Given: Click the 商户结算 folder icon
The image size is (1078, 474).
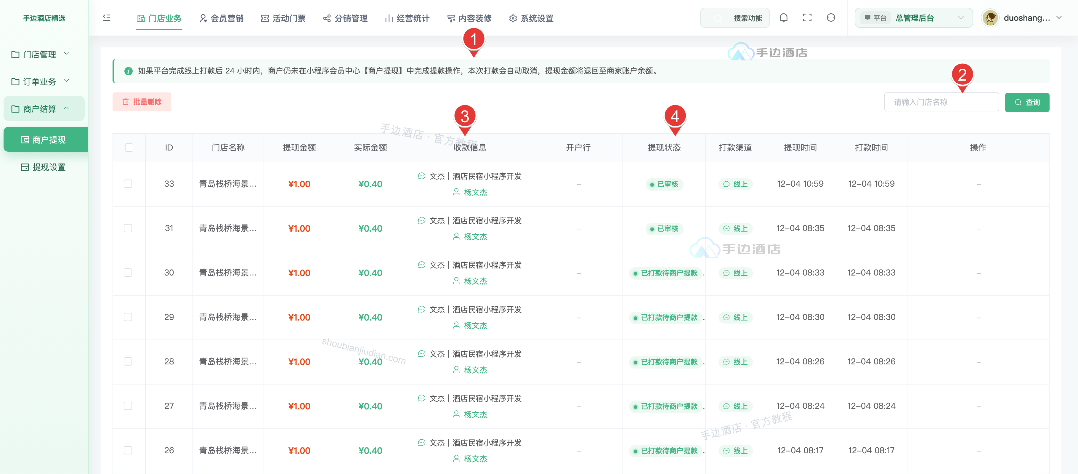Looking at the screenshot, I should (x=15, y=109).
